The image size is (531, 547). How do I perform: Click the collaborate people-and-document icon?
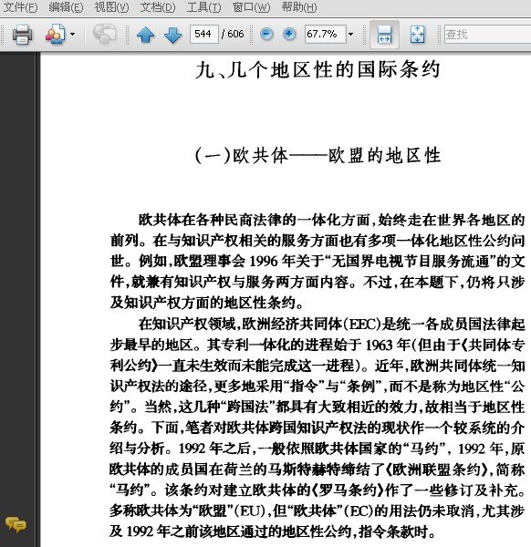[x=55, y=35]
